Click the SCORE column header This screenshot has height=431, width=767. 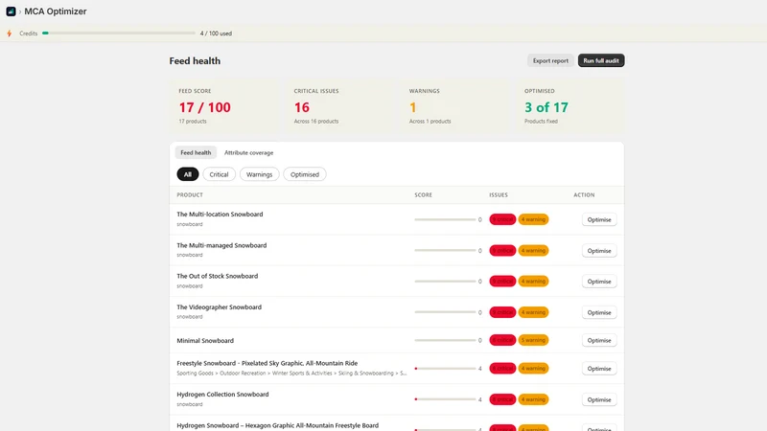[423, 195]
